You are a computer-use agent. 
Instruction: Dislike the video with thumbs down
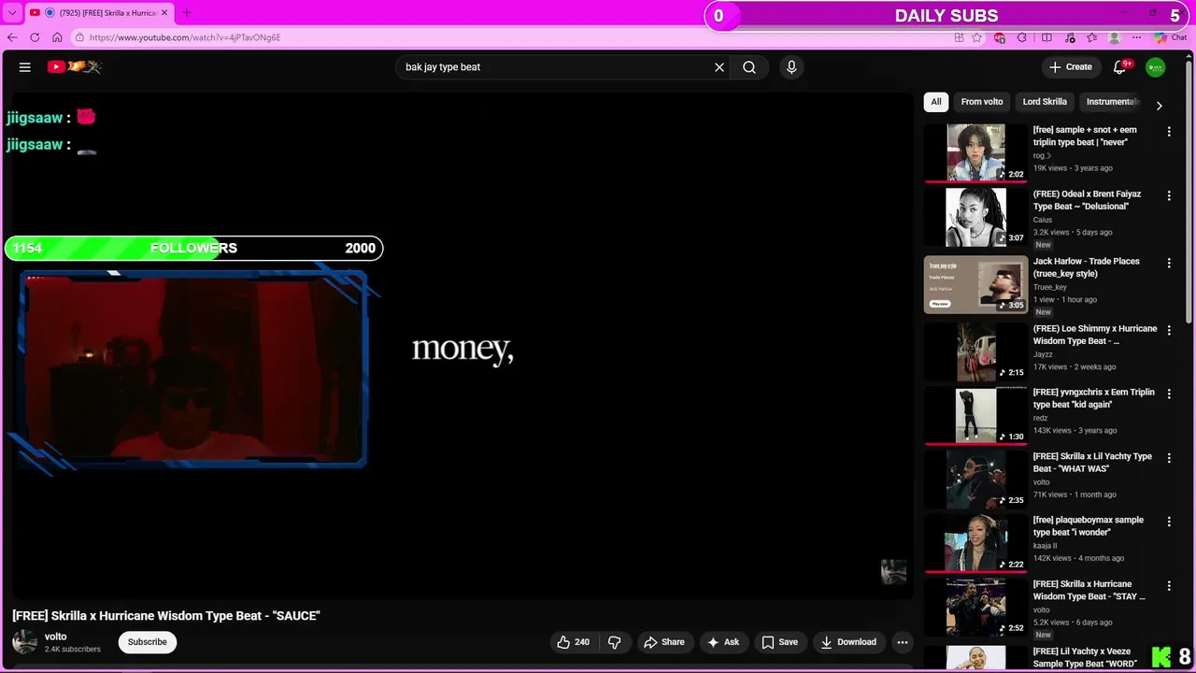(x=614, y=642)
